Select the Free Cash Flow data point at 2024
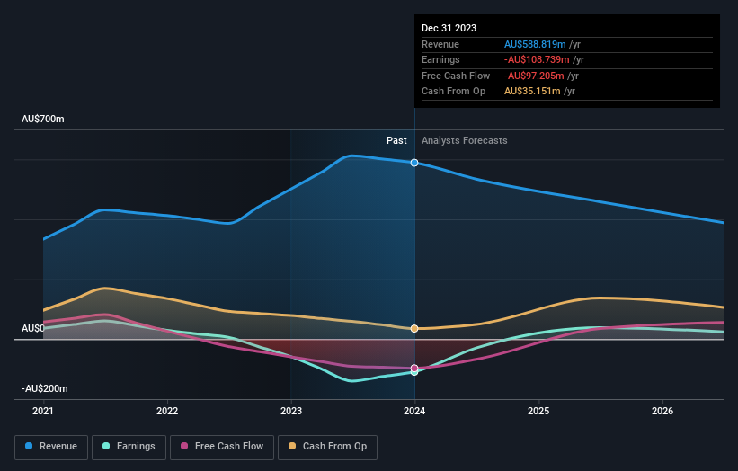Screen dimensions: 738x471 click(x=414, y=368)
